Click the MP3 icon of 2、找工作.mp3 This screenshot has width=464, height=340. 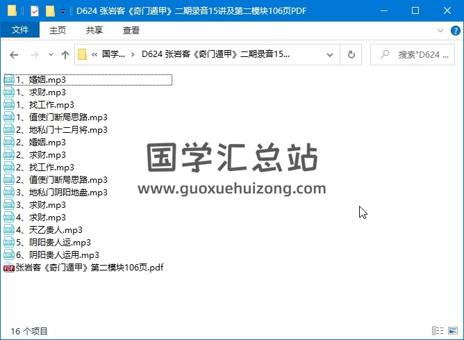point(9,168)
